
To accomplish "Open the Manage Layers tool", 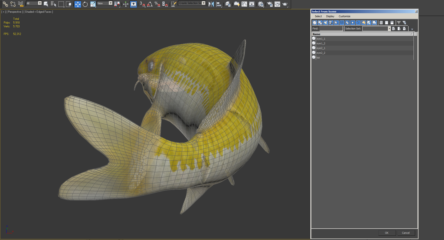I will point(228,4).
